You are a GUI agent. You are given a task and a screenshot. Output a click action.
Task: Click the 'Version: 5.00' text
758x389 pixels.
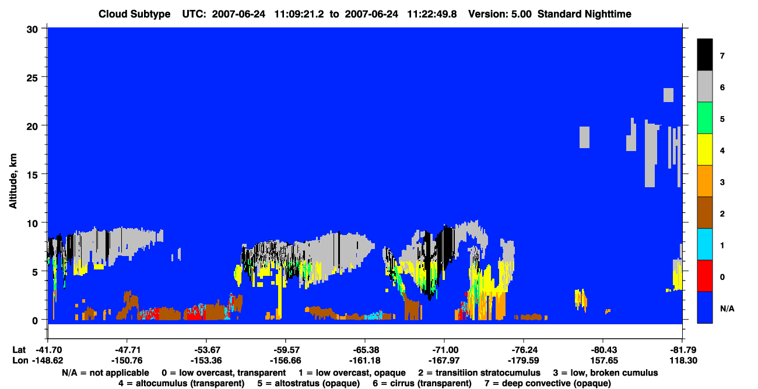(x=499, y=14)
